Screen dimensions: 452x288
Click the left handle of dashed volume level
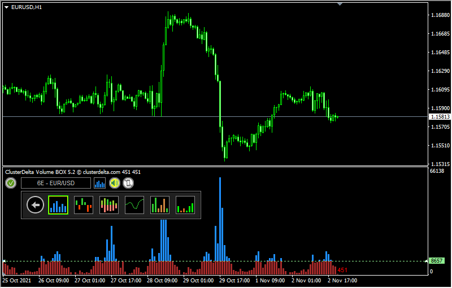(x=4, y=261)
